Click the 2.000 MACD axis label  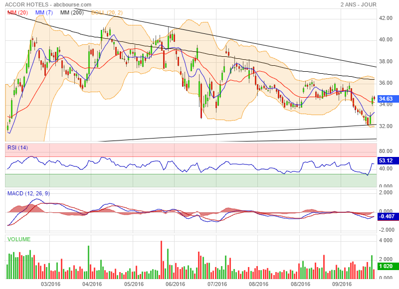tap(386, 192)
